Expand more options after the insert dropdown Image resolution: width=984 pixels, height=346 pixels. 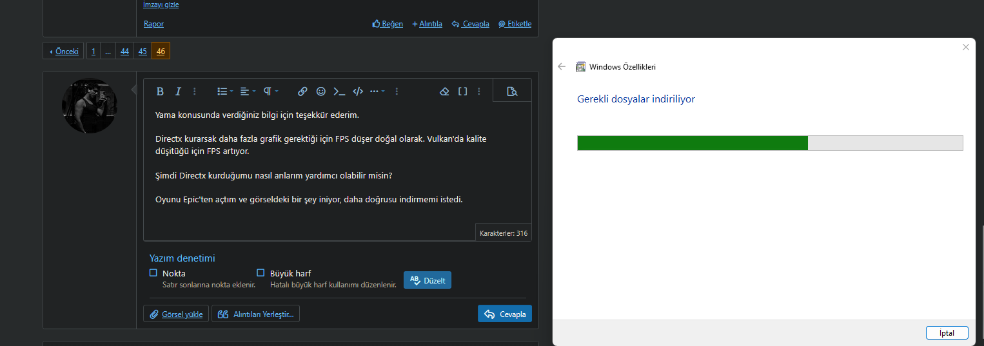(x=397, y=91)
